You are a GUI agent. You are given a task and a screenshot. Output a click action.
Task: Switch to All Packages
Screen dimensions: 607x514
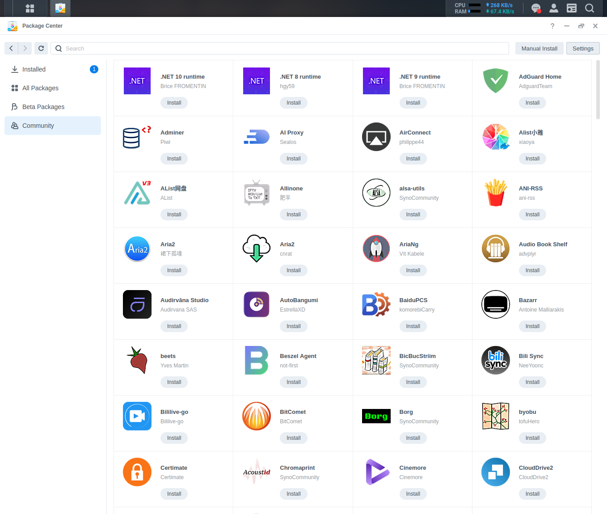(53, 88)
